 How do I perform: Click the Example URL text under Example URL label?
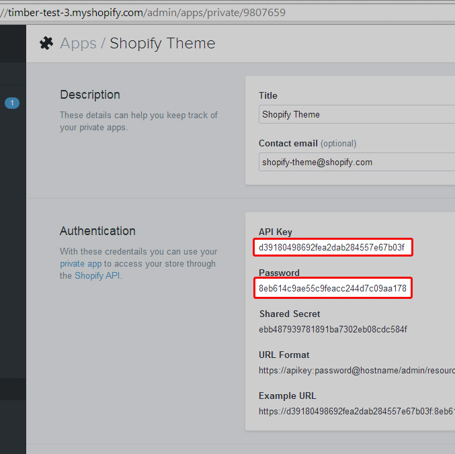(357, 411)
